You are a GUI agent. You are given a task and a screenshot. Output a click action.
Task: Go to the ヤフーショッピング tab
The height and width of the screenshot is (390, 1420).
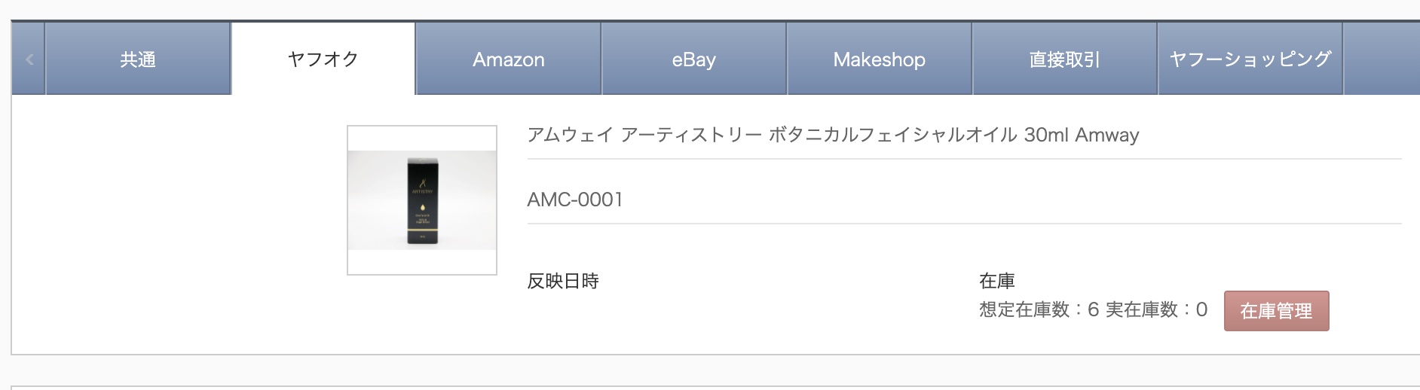1250,59
